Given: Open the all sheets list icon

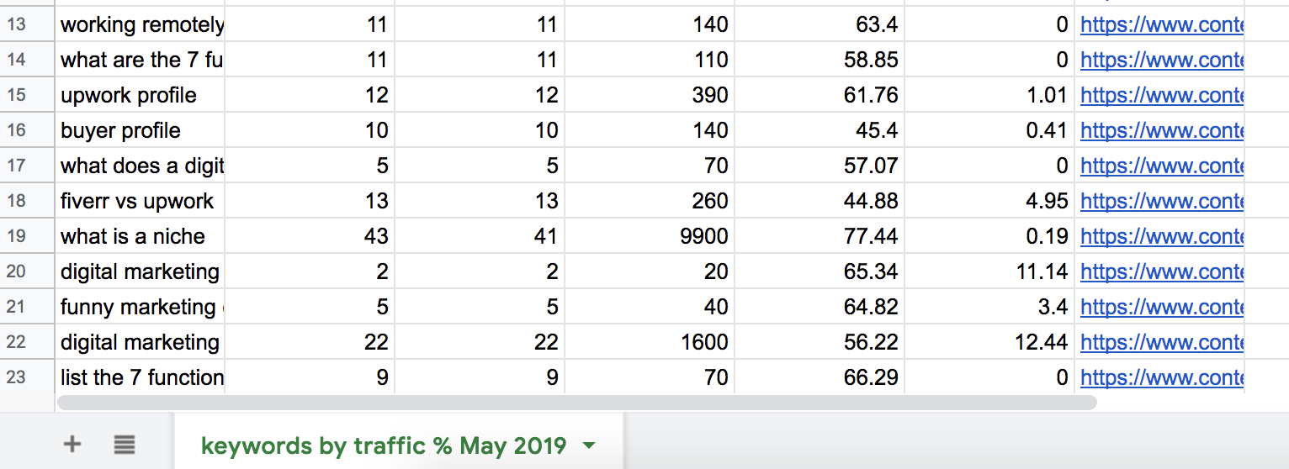Looking at the screenshot, I should [125, 444].
